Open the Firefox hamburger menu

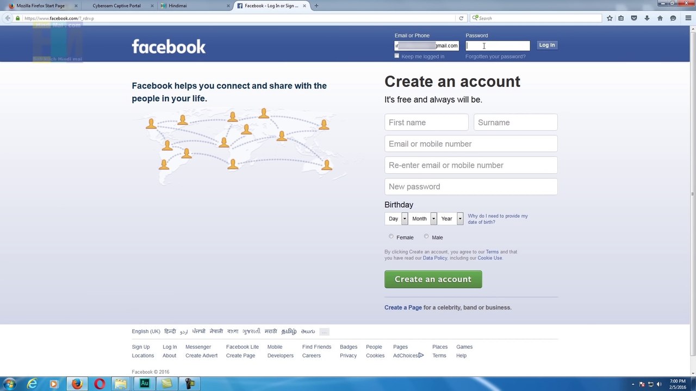(x=688, y=18)
